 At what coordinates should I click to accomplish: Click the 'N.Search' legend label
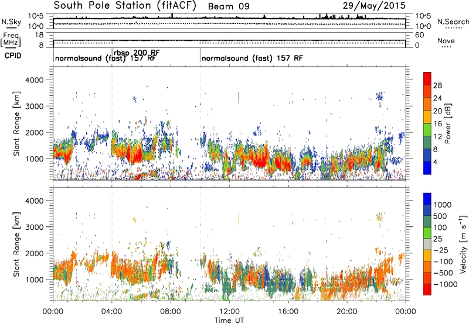click(453, 22)
